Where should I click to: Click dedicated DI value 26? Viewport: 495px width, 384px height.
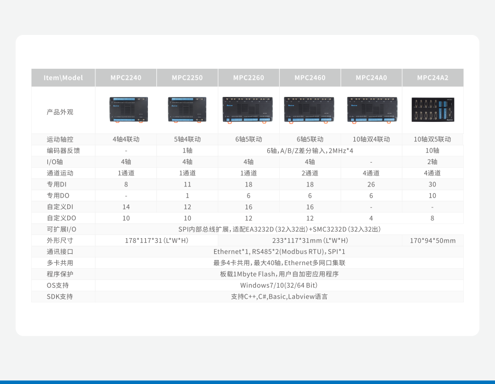point(371,184)
